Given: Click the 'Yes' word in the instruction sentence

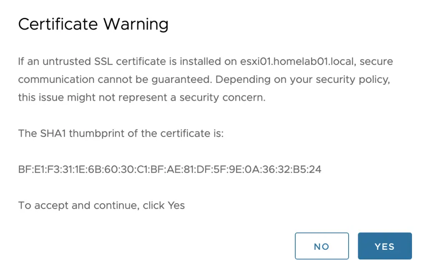Looking at the screenshot, I should (176, 205).
